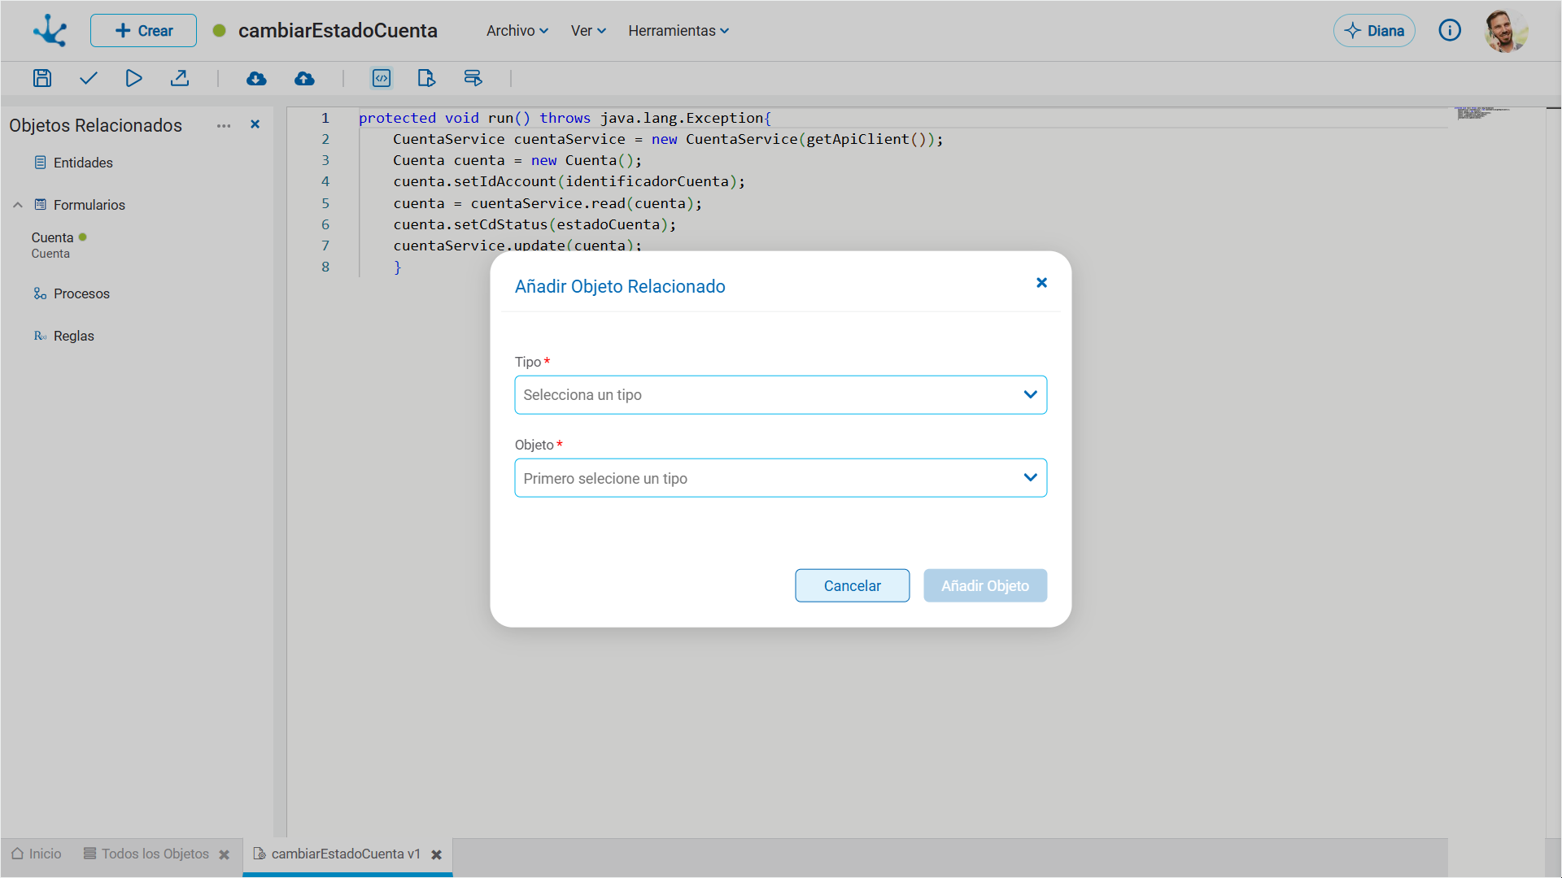Click the checkmark validate icon
The width and height of the screenshot is (1562, 878).
[89, 78]
